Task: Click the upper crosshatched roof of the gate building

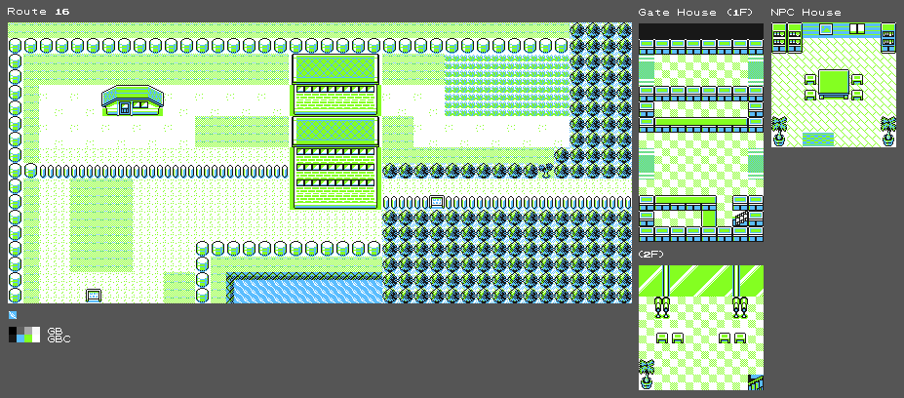Action: [x=335, y=69]
